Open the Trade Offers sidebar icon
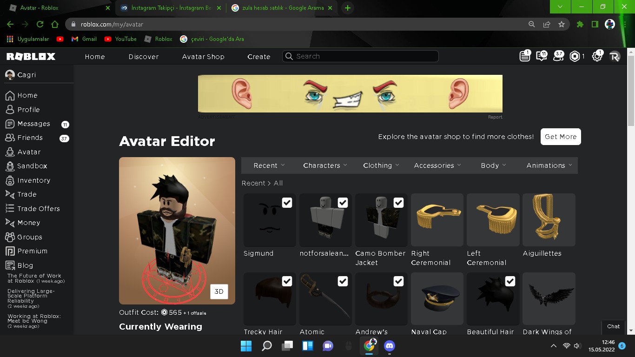Image resolution: width=635 pixels, height=357 pixels. pyautogui.click(x=10, y=209)
